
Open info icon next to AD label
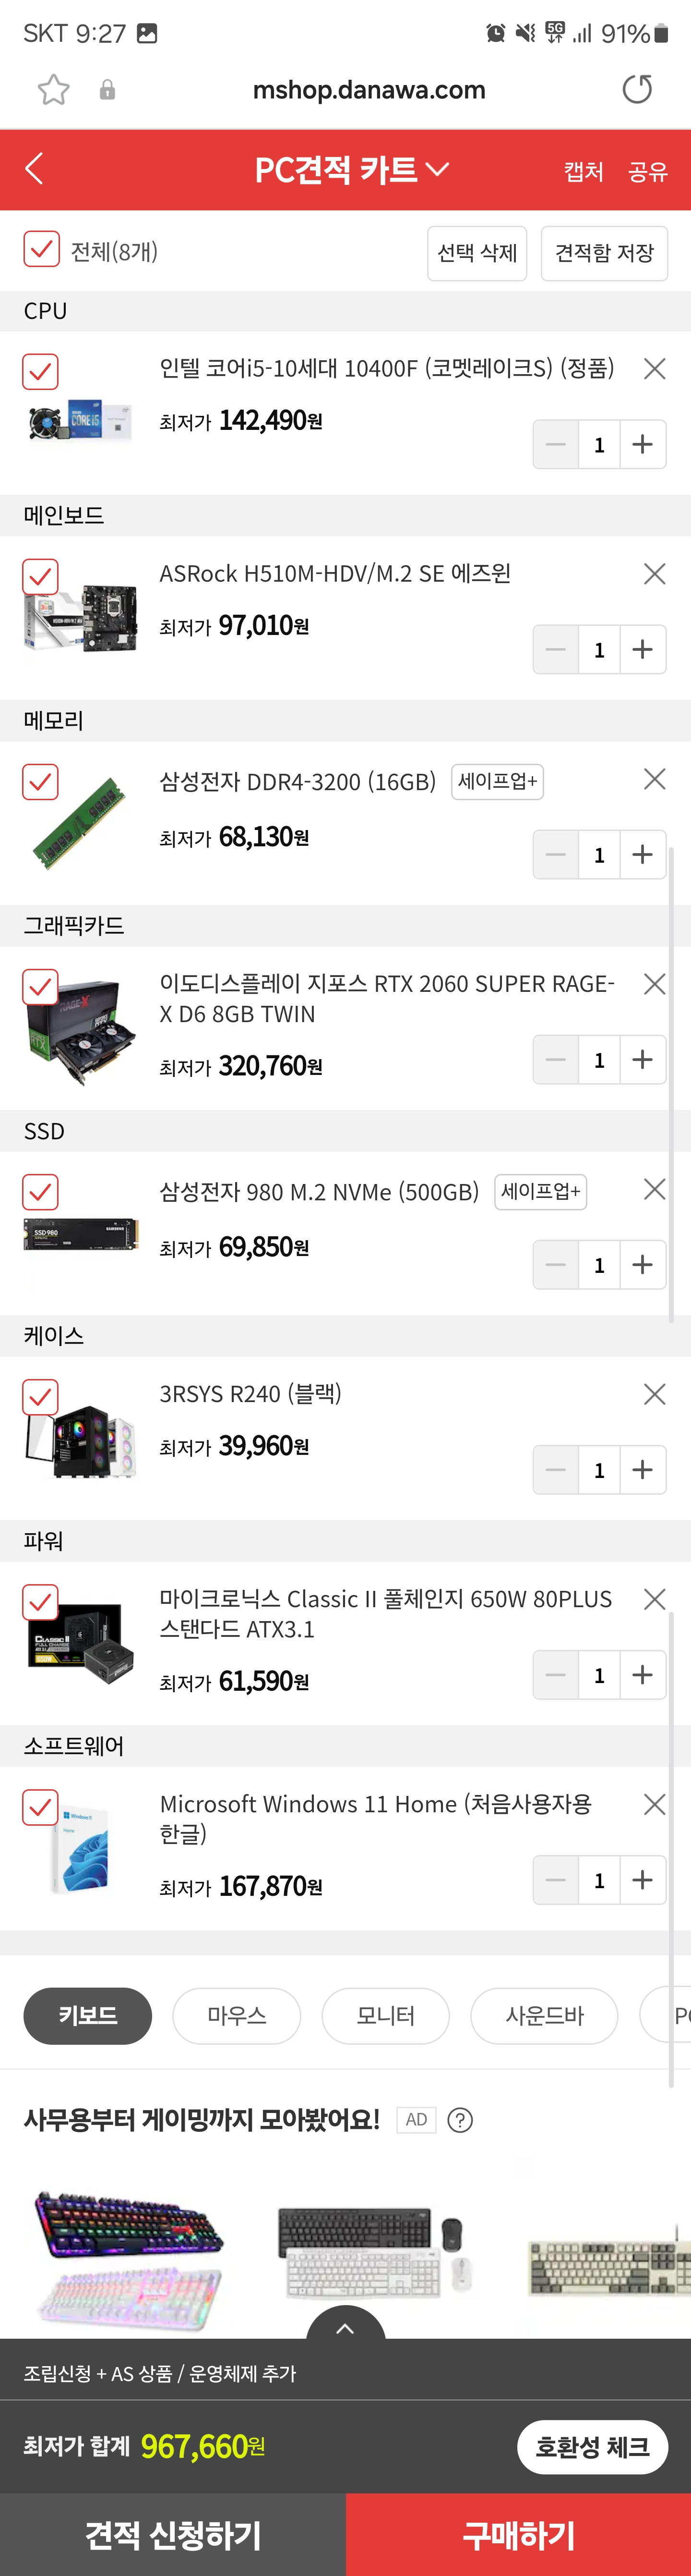pos(460,2120)
